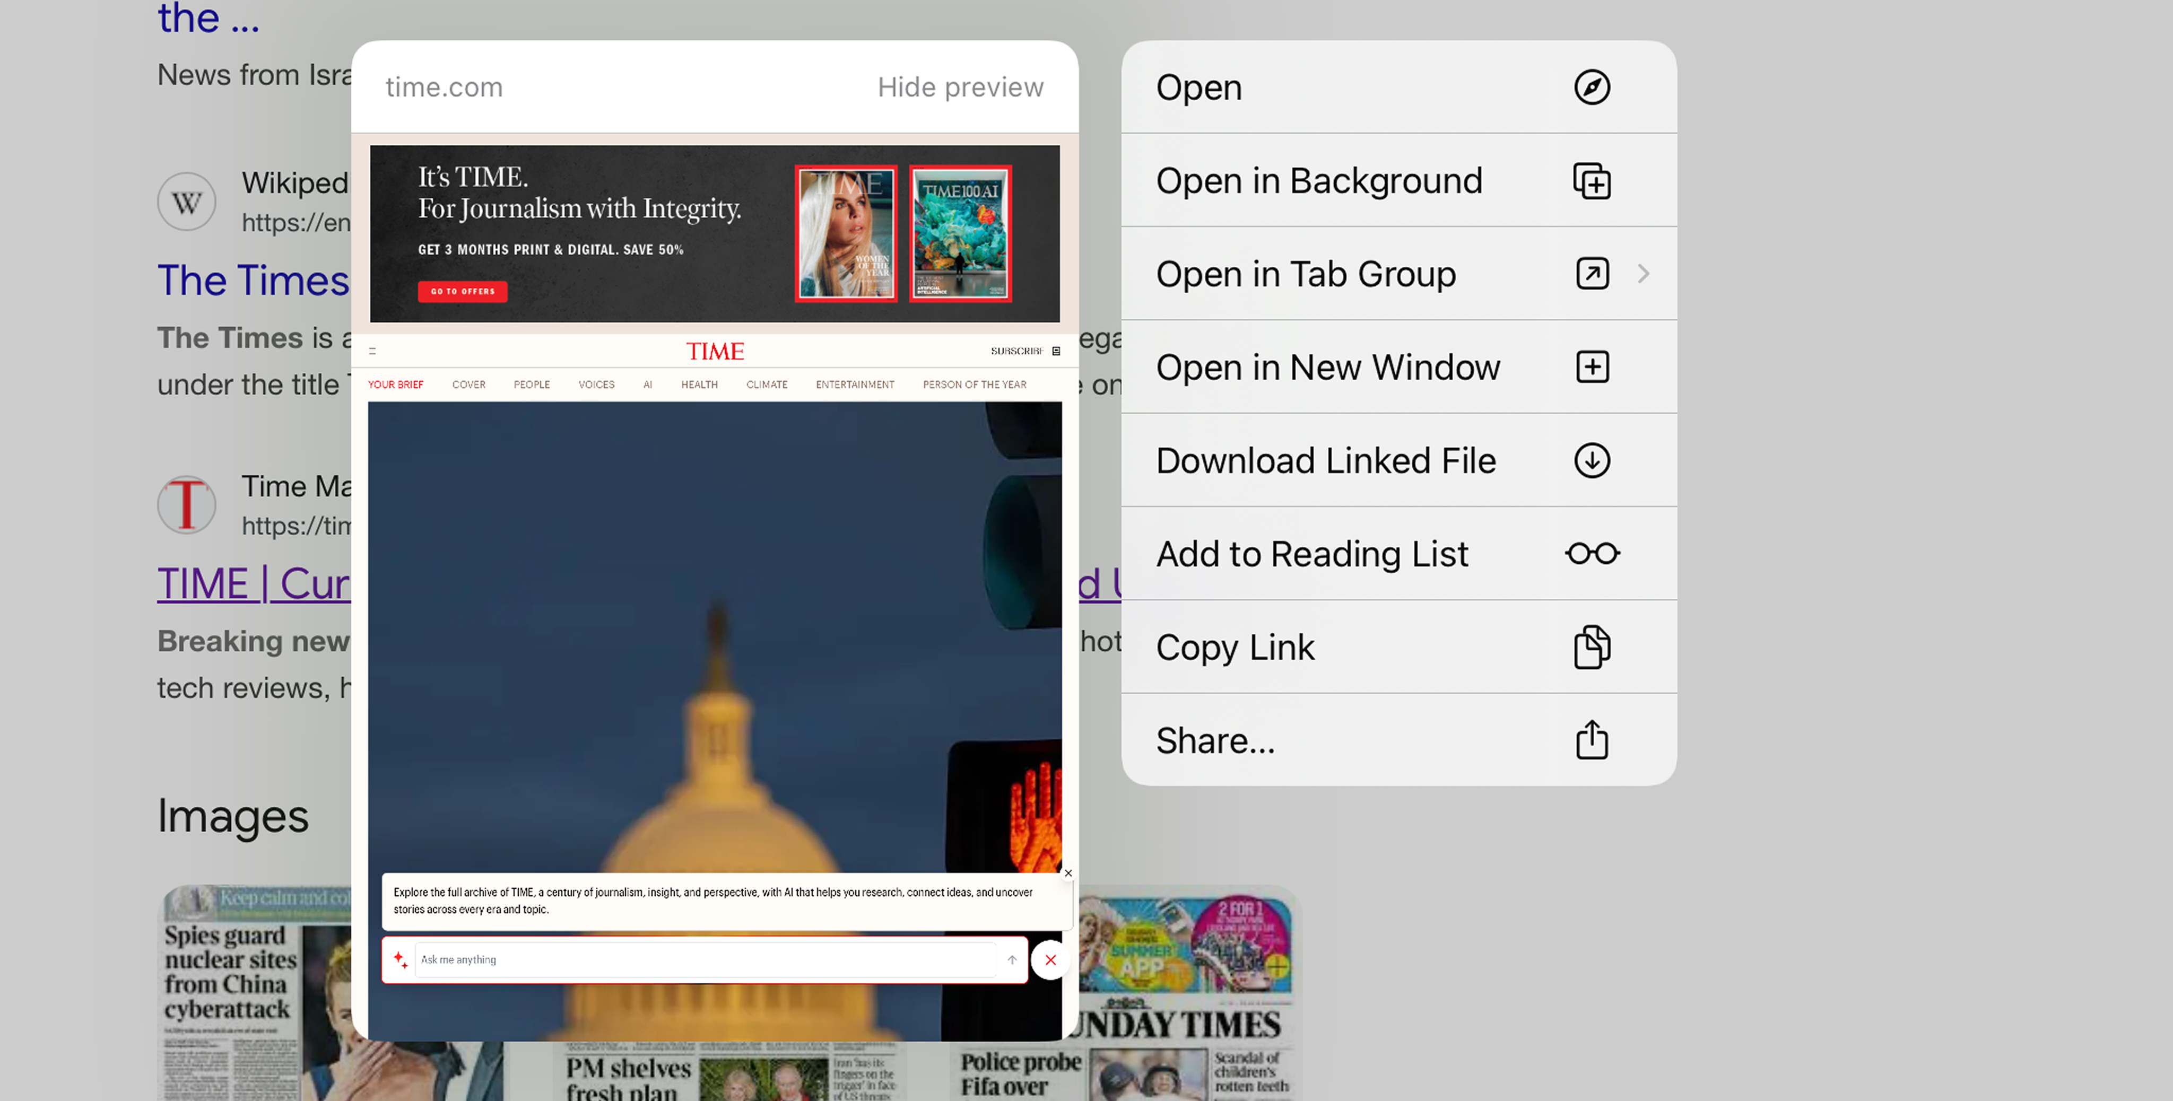Click the Download Linked File arrow icon
The image size is (2173, 1101).
pos(1591,461)
